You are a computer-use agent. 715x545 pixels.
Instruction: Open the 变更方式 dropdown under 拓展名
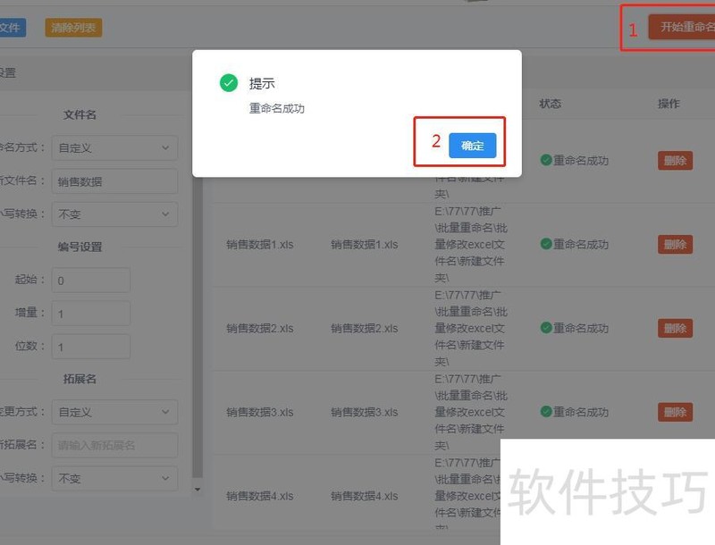coord(114,412)
